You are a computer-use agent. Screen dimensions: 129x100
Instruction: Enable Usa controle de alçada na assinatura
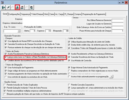6,77
